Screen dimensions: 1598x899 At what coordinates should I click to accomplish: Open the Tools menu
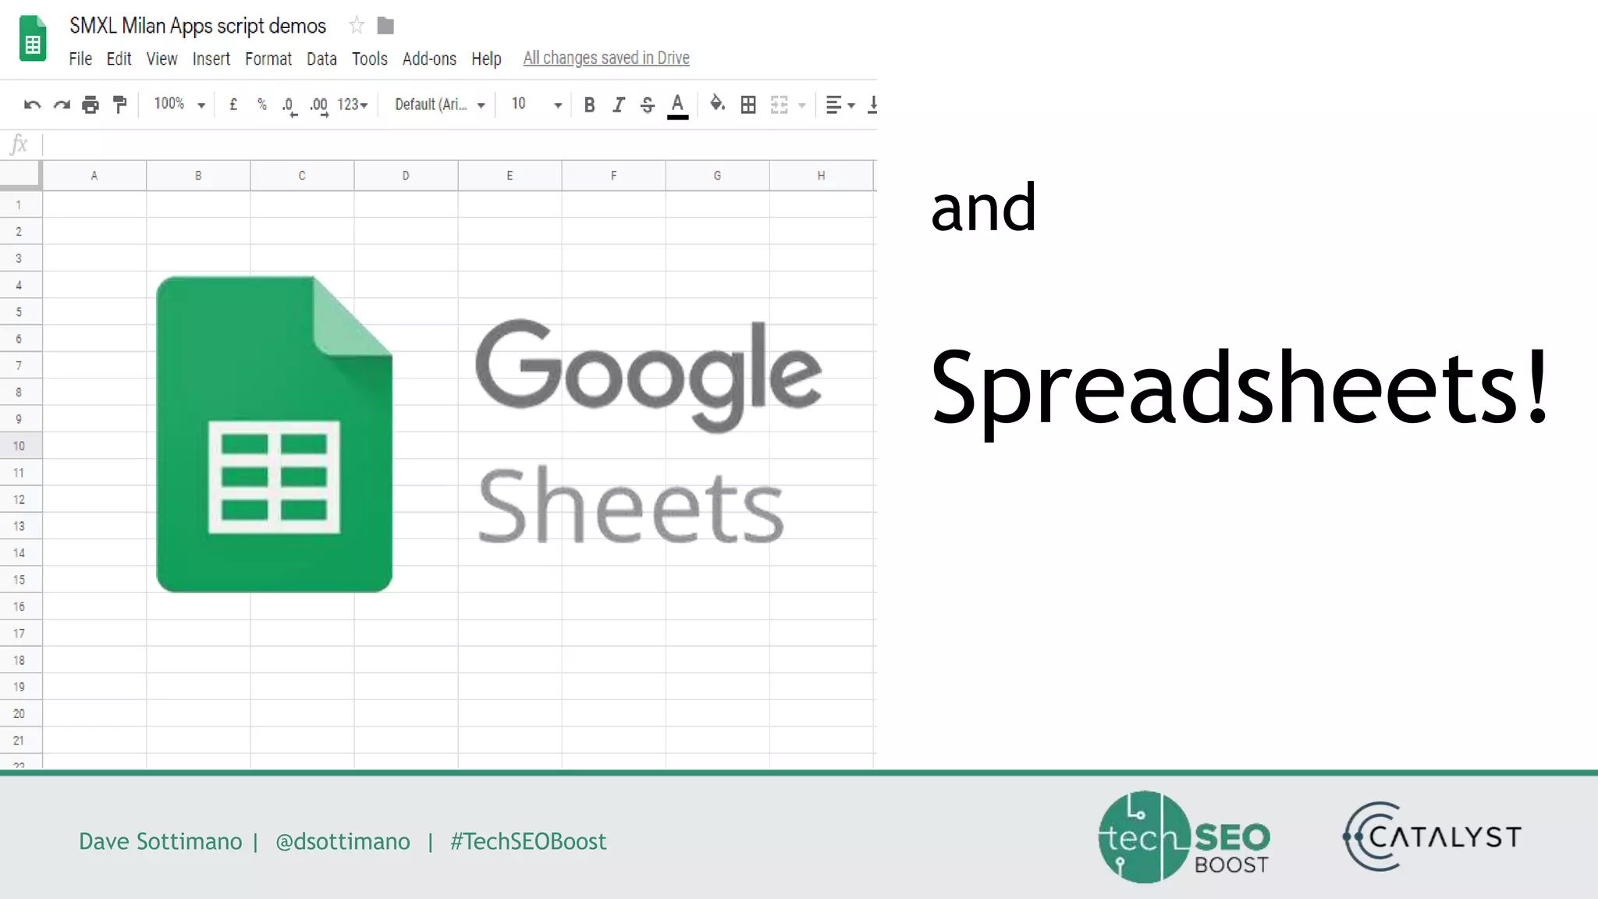point(370,59)
